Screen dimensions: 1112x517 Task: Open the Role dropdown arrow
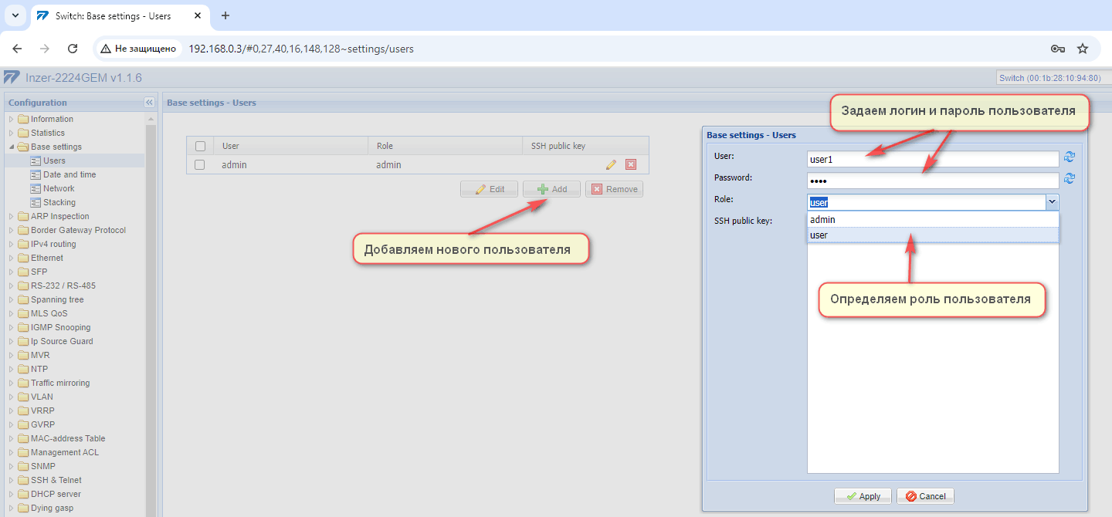[x=1051, y=202]
